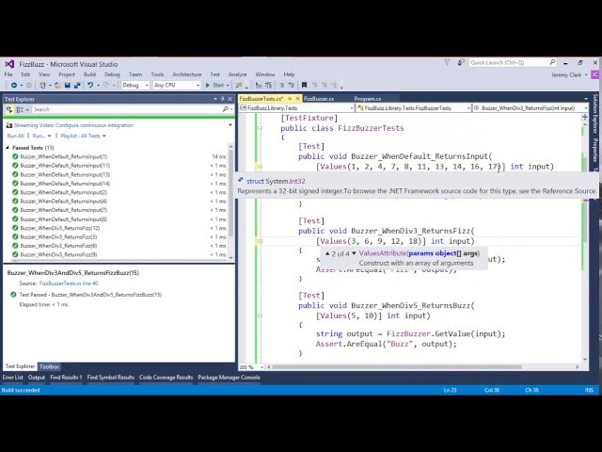Select test Buzzer_WhenDefault_ReturnsInput(8)
The height and width of the screenshot is (452, 602).
point(64,219)
